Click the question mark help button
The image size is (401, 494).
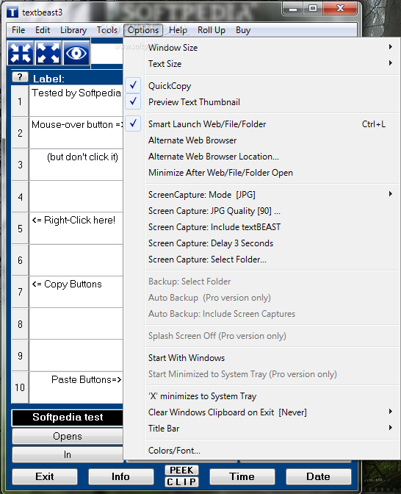click(x=20, y=77)
